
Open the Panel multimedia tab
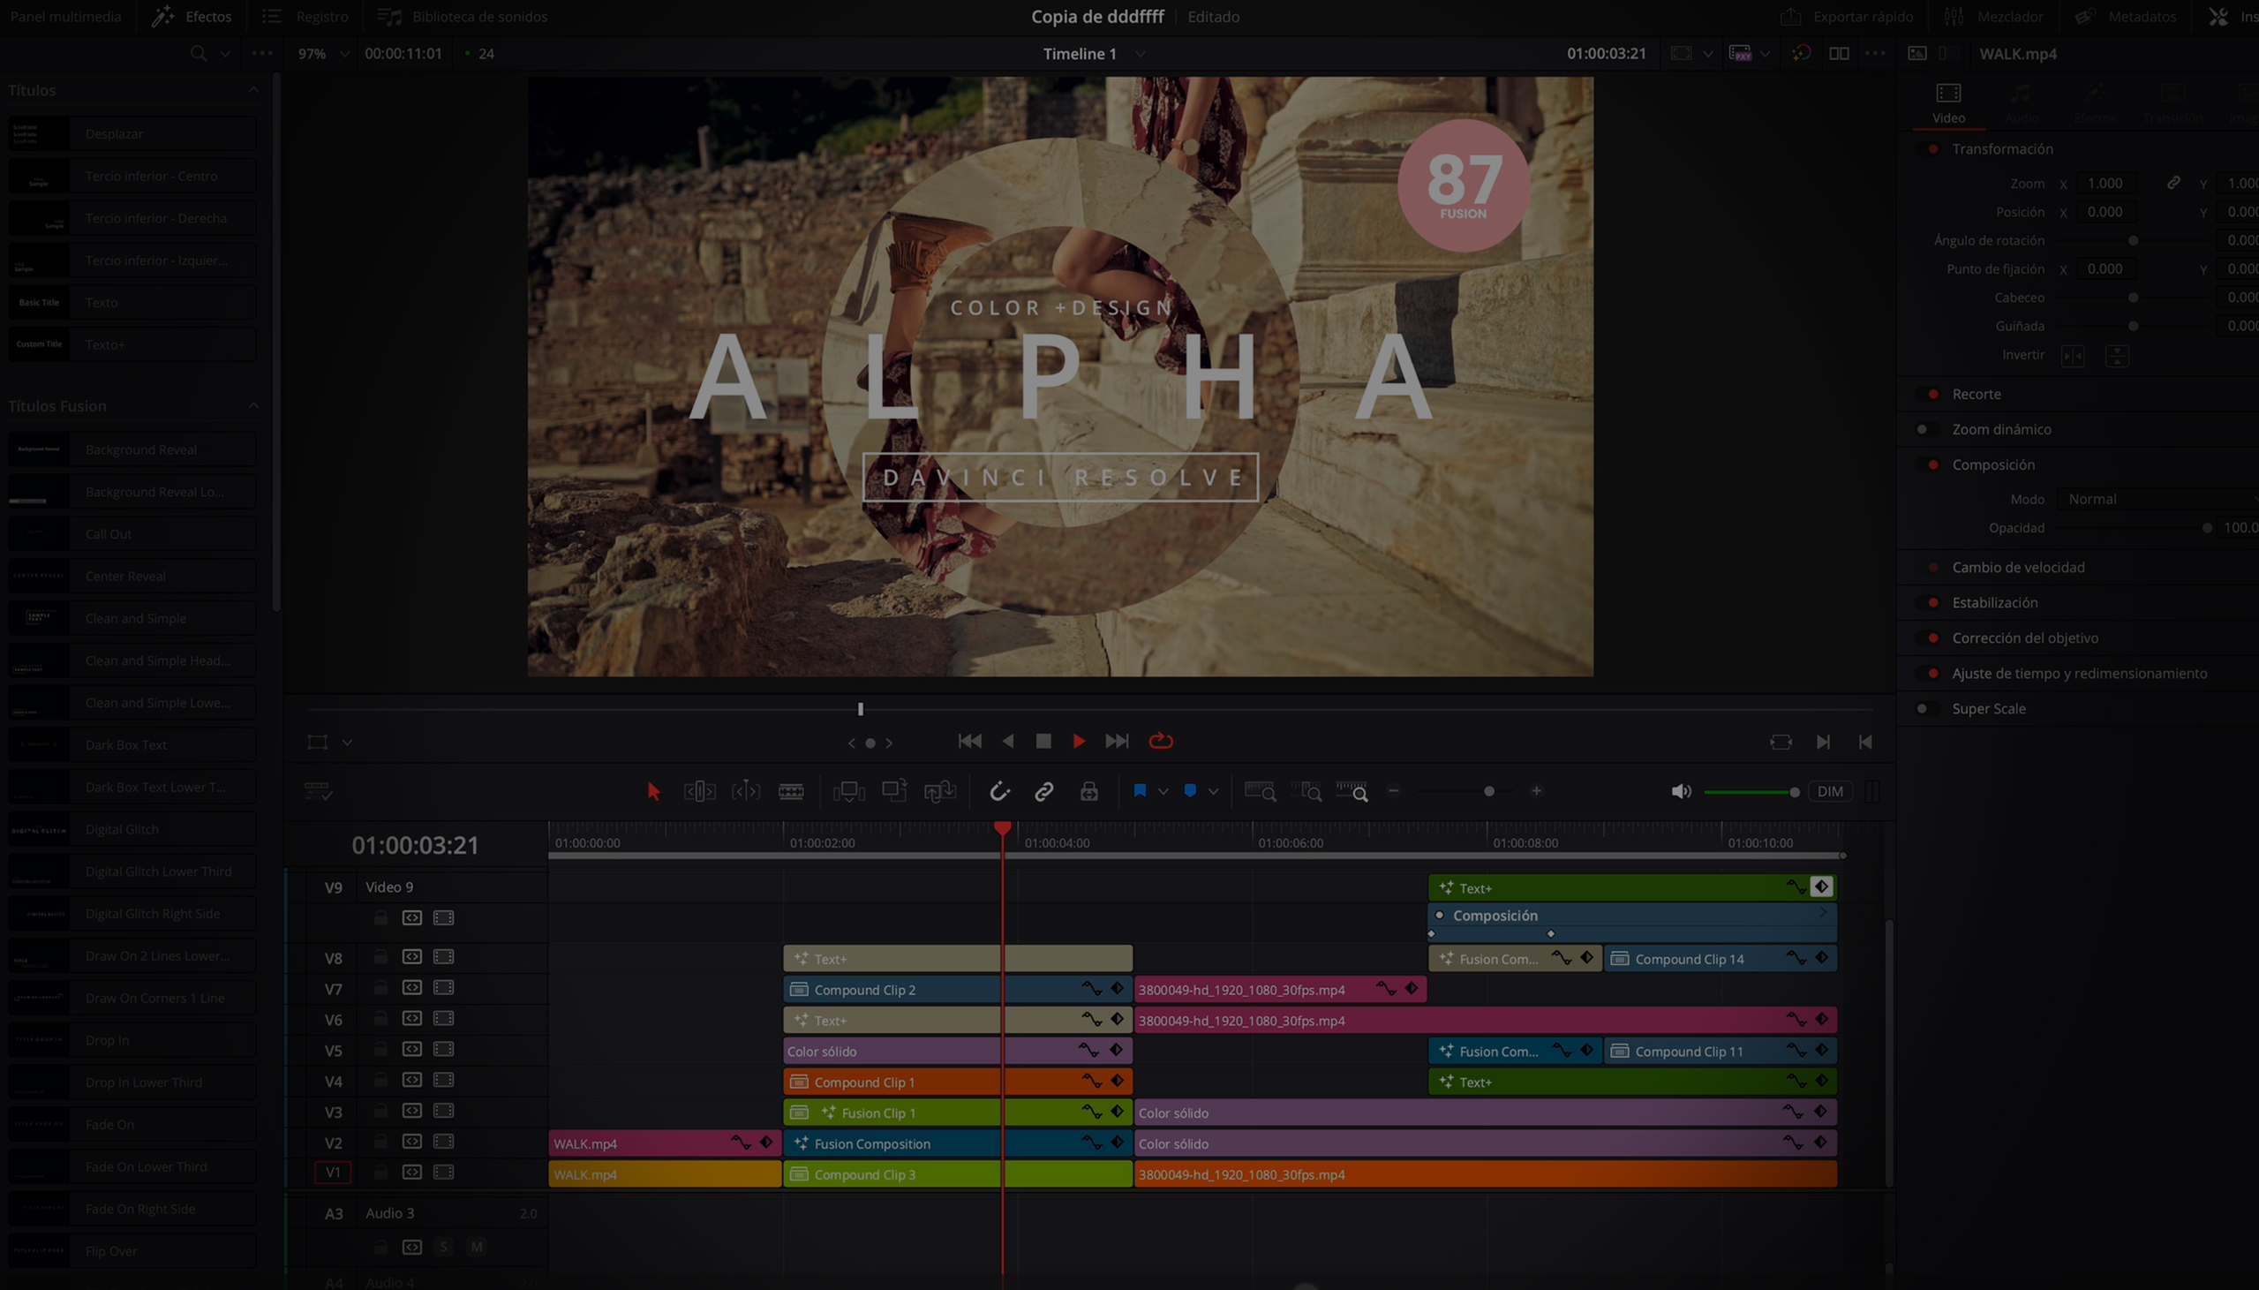65,16
